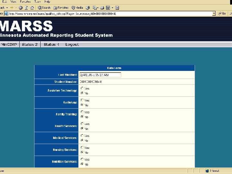
Task: Open the MnCIMP navigation tab
Action: pyautogui.click(x=9, y=44)
